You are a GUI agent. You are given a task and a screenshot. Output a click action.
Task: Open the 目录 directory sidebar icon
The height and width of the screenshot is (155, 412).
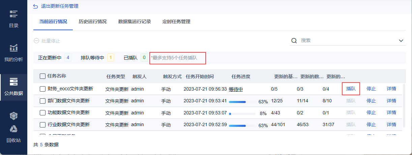pyautogui.click(x=13, y=14)
